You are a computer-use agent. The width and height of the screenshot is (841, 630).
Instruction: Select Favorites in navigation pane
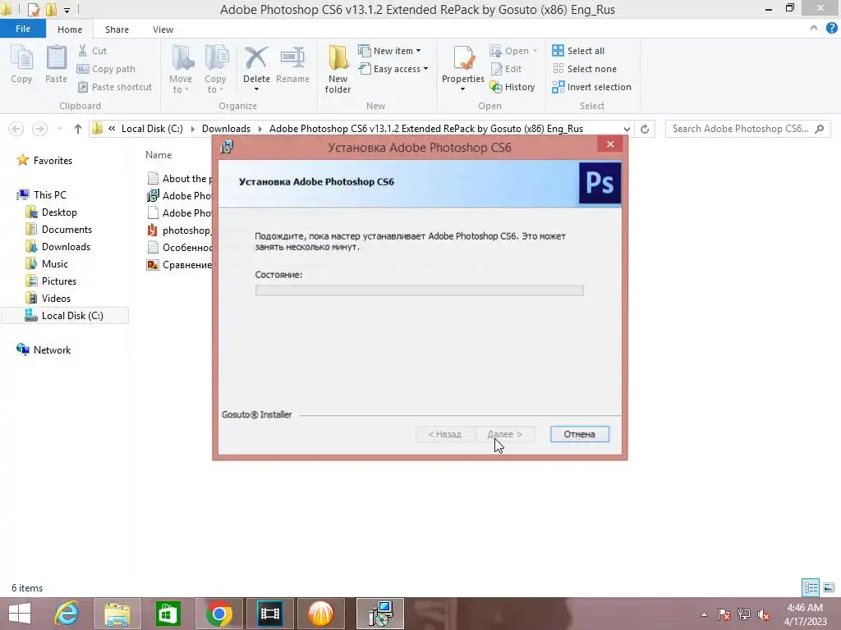click(45, 160)
